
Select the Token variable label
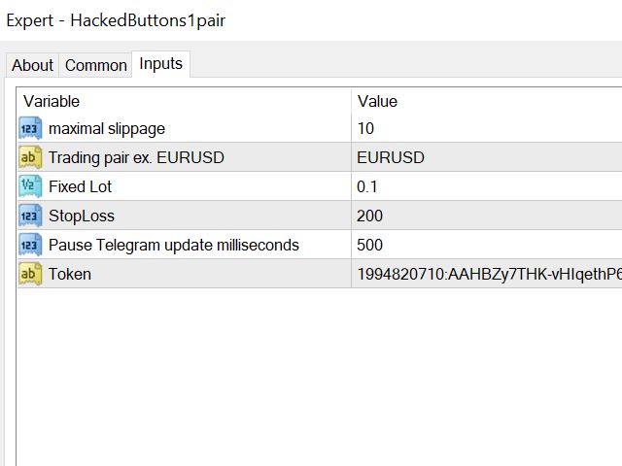70,274
